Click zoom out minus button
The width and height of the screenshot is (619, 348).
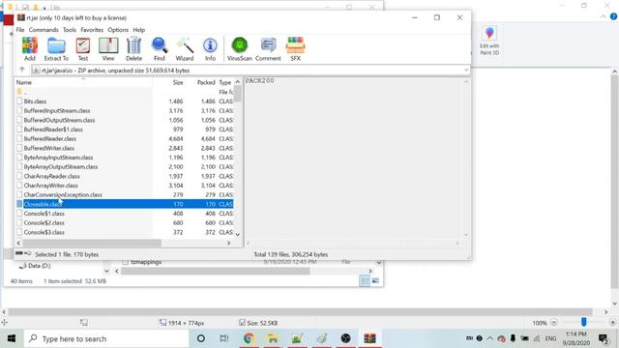click(x=554, y=322)
